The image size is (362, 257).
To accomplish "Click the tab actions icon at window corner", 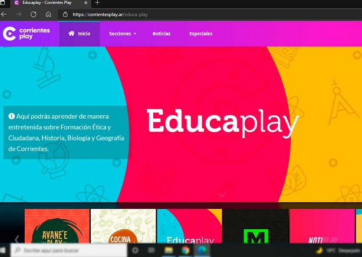I will point(2,3).
